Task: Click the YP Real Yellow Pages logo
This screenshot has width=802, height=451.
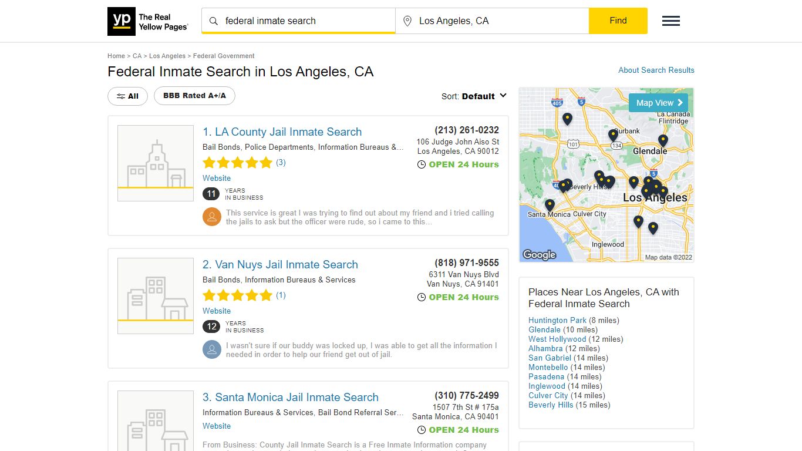Action: (148, 22)
